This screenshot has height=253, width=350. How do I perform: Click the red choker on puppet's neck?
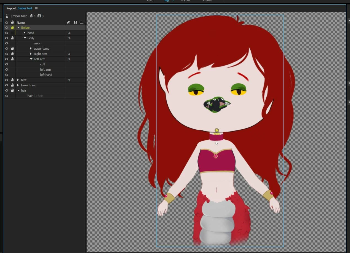pos(217,137)
